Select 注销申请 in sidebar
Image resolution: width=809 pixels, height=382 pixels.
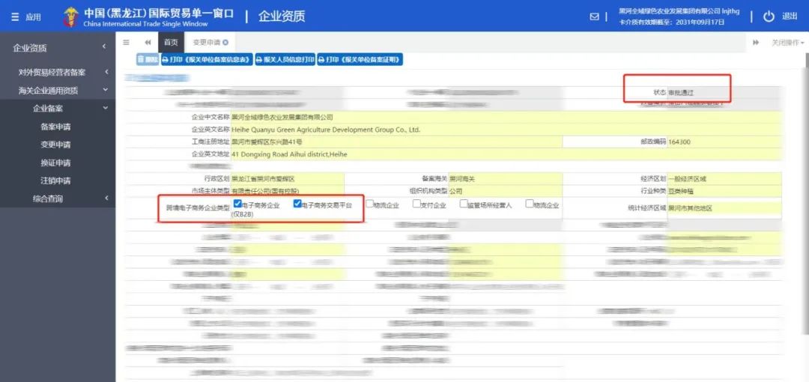click(x=55, y=181)
